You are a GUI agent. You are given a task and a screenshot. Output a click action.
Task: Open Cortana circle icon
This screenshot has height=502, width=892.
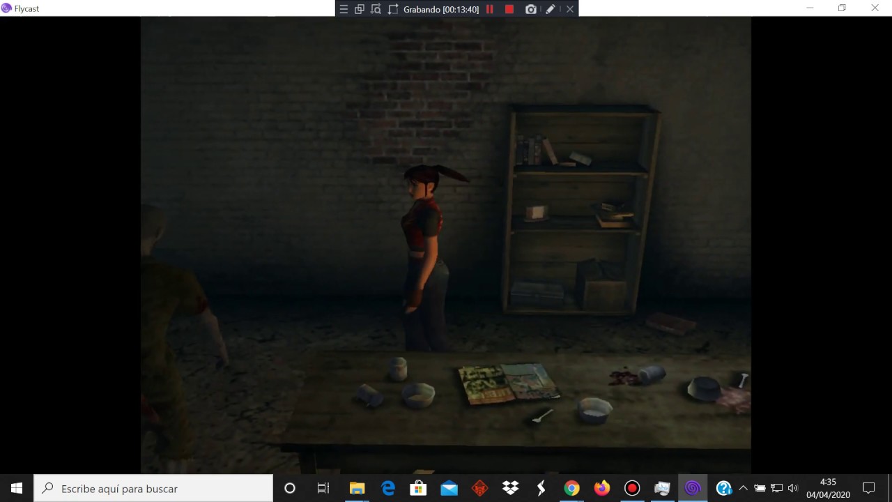[x=290, y=489]
